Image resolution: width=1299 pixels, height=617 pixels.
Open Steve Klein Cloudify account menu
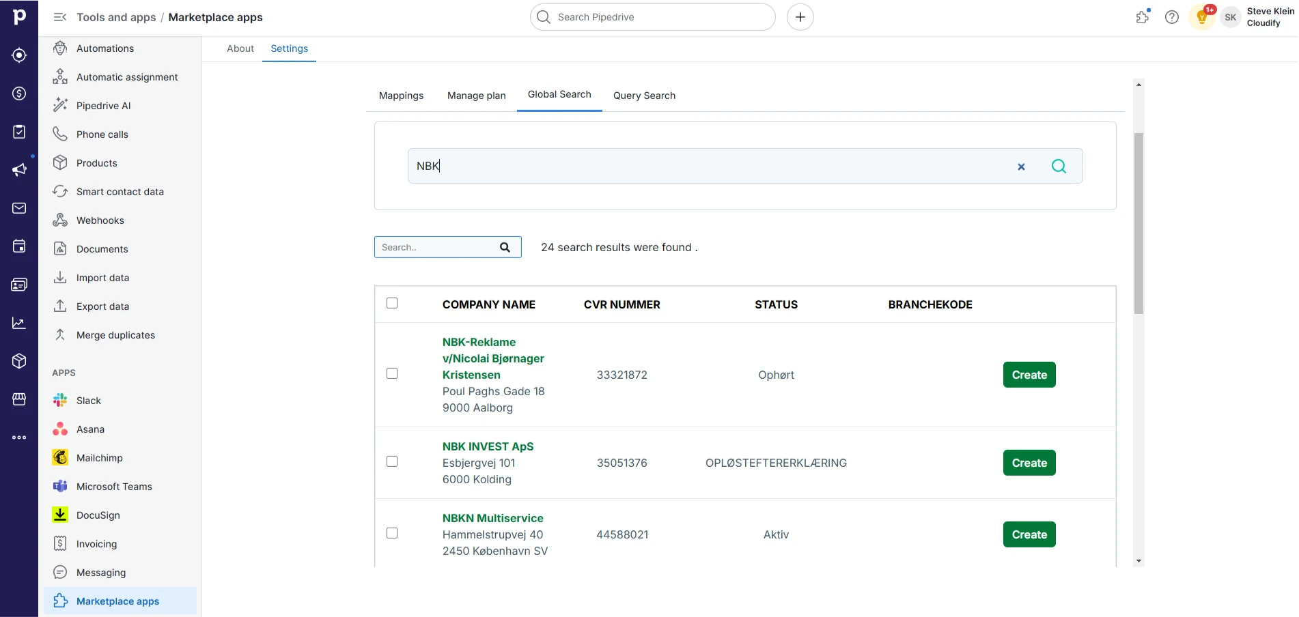(x=1270, y=17)
